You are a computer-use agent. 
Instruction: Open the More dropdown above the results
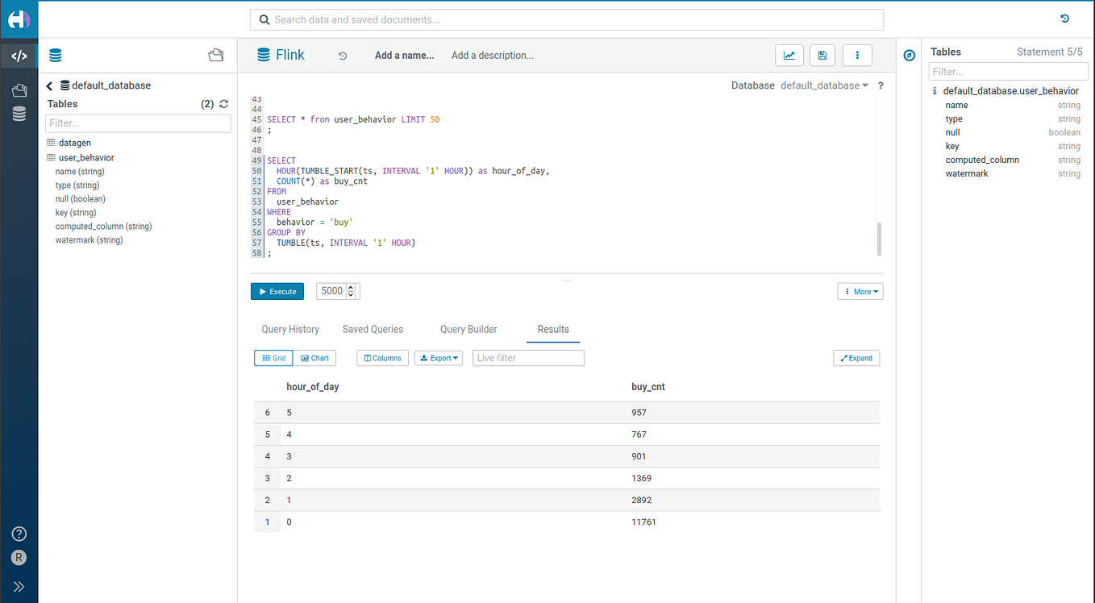(x=860, y=291)
